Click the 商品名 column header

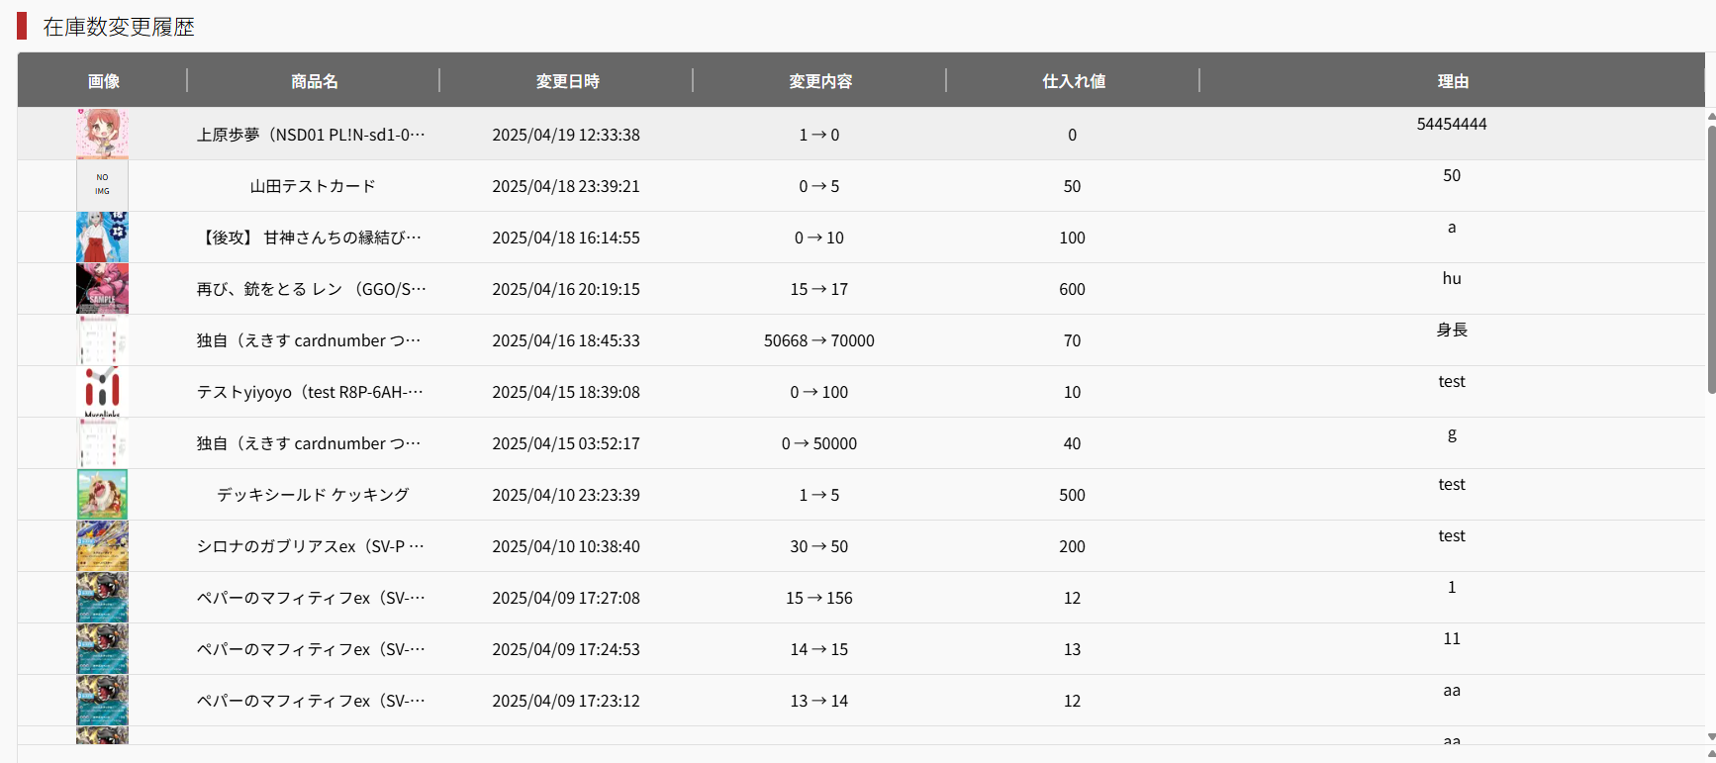(x=314, y=81)
